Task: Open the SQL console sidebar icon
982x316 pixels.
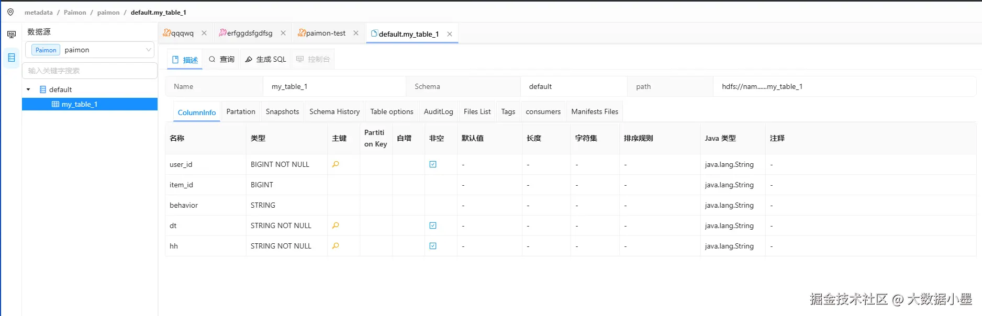Action: 11,35
